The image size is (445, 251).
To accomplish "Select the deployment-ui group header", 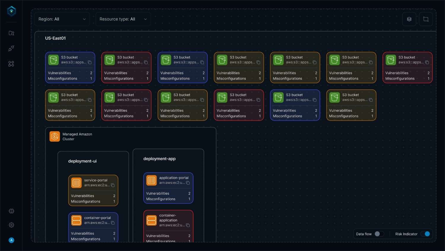I will [82, 161].
